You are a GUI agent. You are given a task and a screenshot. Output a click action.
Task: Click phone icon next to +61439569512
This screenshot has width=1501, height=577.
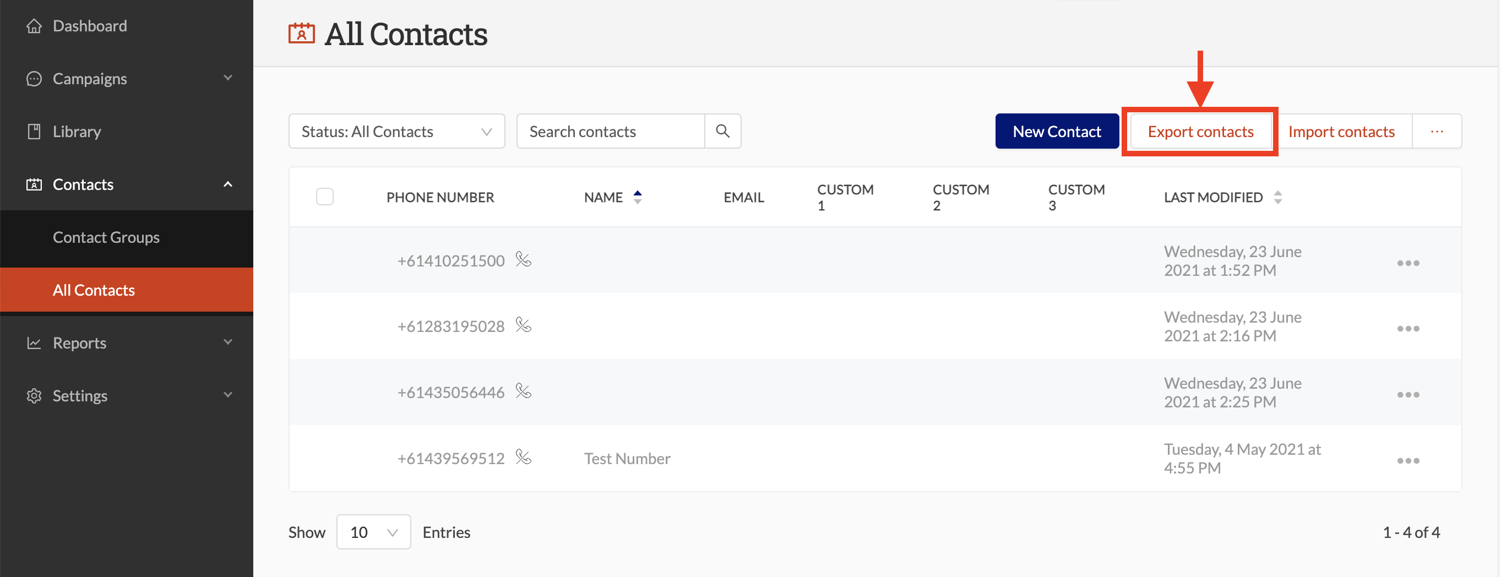(x=523, y=457)
